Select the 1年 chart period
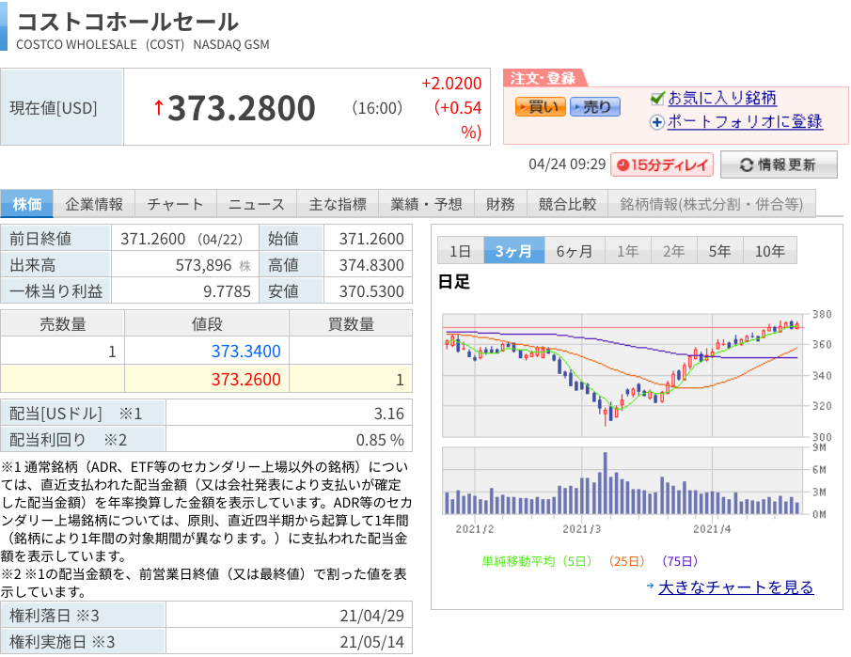 pyautogui.click(x=627, y=251)
